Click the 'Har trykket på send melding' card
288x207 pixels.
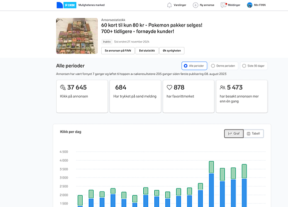tap(135, 96)
